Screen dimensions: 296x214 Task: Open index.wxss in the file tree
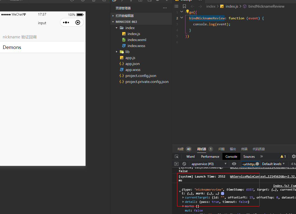pos(136,46)
